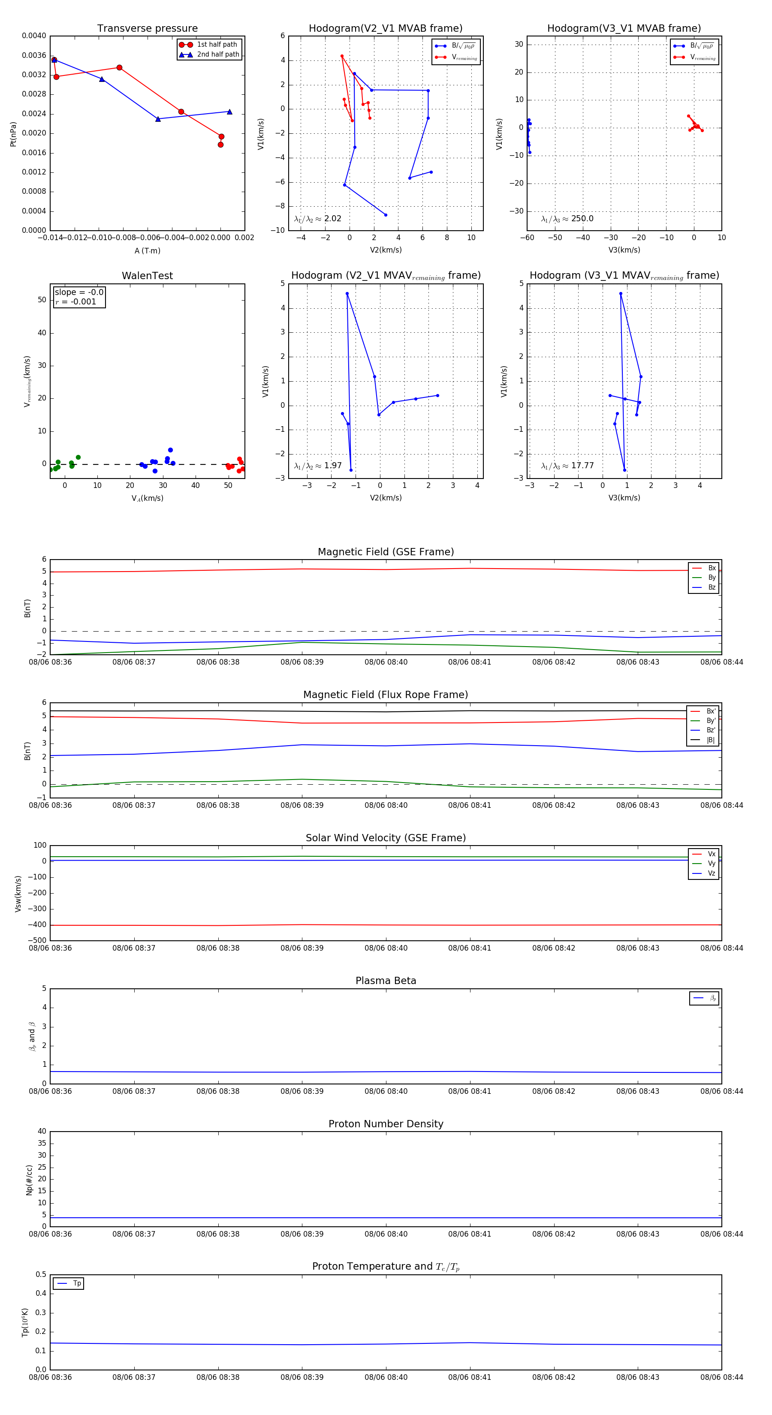Click 'Pt(nPa)' y-axis label
772x1415 pixels.
point(13,133)
